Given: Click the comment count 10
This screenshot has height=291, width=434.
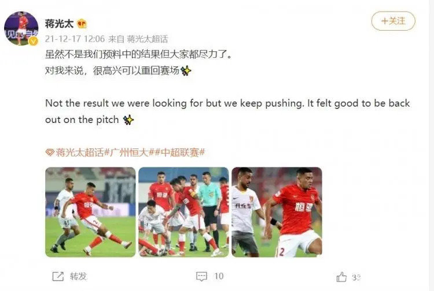Looking at the screenshot, I should tap(219, 276).
